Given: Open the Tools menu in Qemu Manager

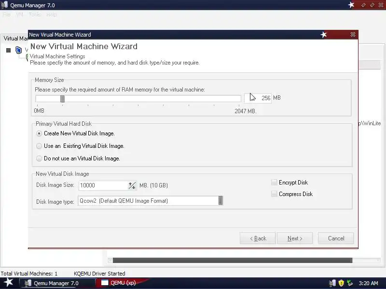Looking at the screenshot, I should tap(35, 14).
